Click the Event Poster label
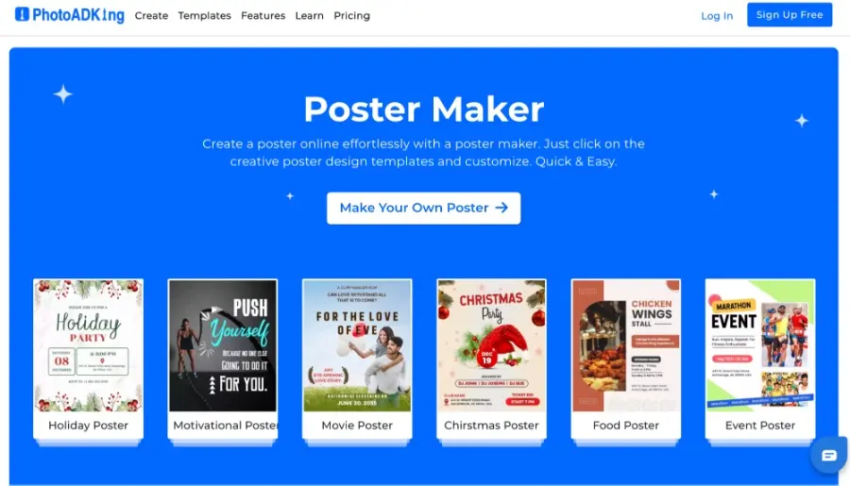850x486 pixels. tap(760, 426)
